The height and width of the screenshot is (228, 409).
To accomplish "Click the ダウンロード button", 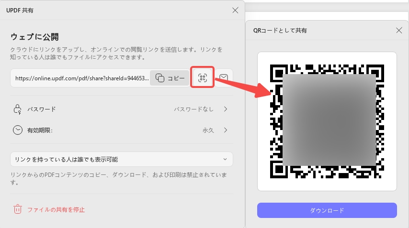I will tap(327, 210).
